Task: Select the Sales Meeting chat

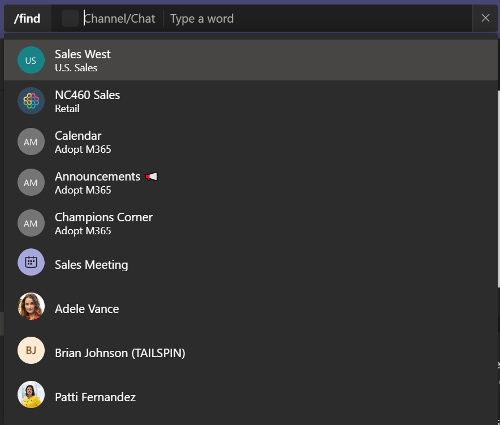Action: [x=251, y=264]
